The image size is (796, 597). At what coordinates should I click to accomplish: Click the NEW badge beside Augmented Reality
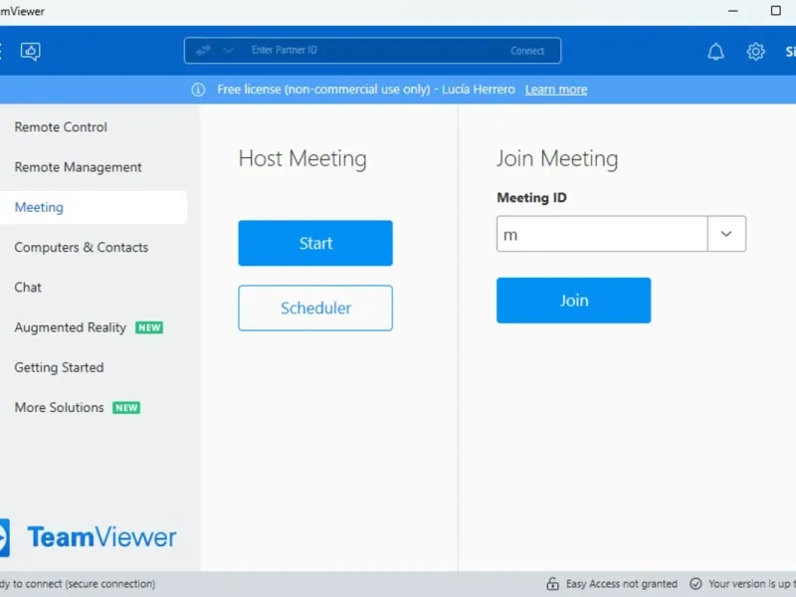pyautogui.click(x=149, y=328)
